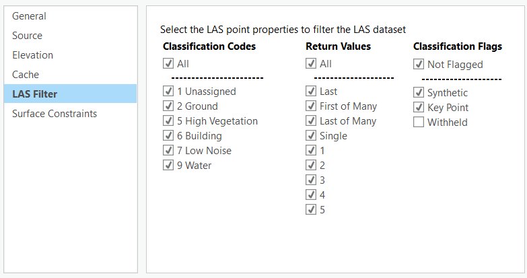Uncheck the Synthetic classification flag

pos(419,93)
